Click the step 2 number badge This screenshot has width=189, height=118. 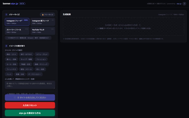pos(6,46)
